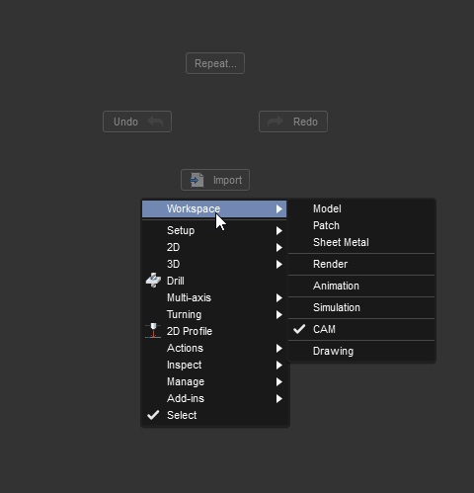This screenshot has width=474, height=493.
Task: Switch to the Animation workspace
Action: [x=362, y=286]
